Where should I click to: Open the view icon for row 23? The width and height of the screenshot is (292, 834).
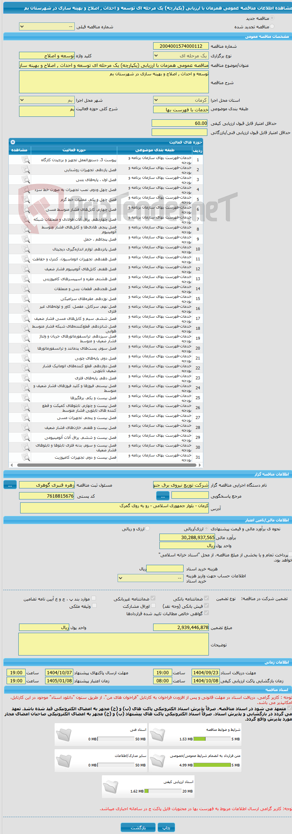[25, 378]
